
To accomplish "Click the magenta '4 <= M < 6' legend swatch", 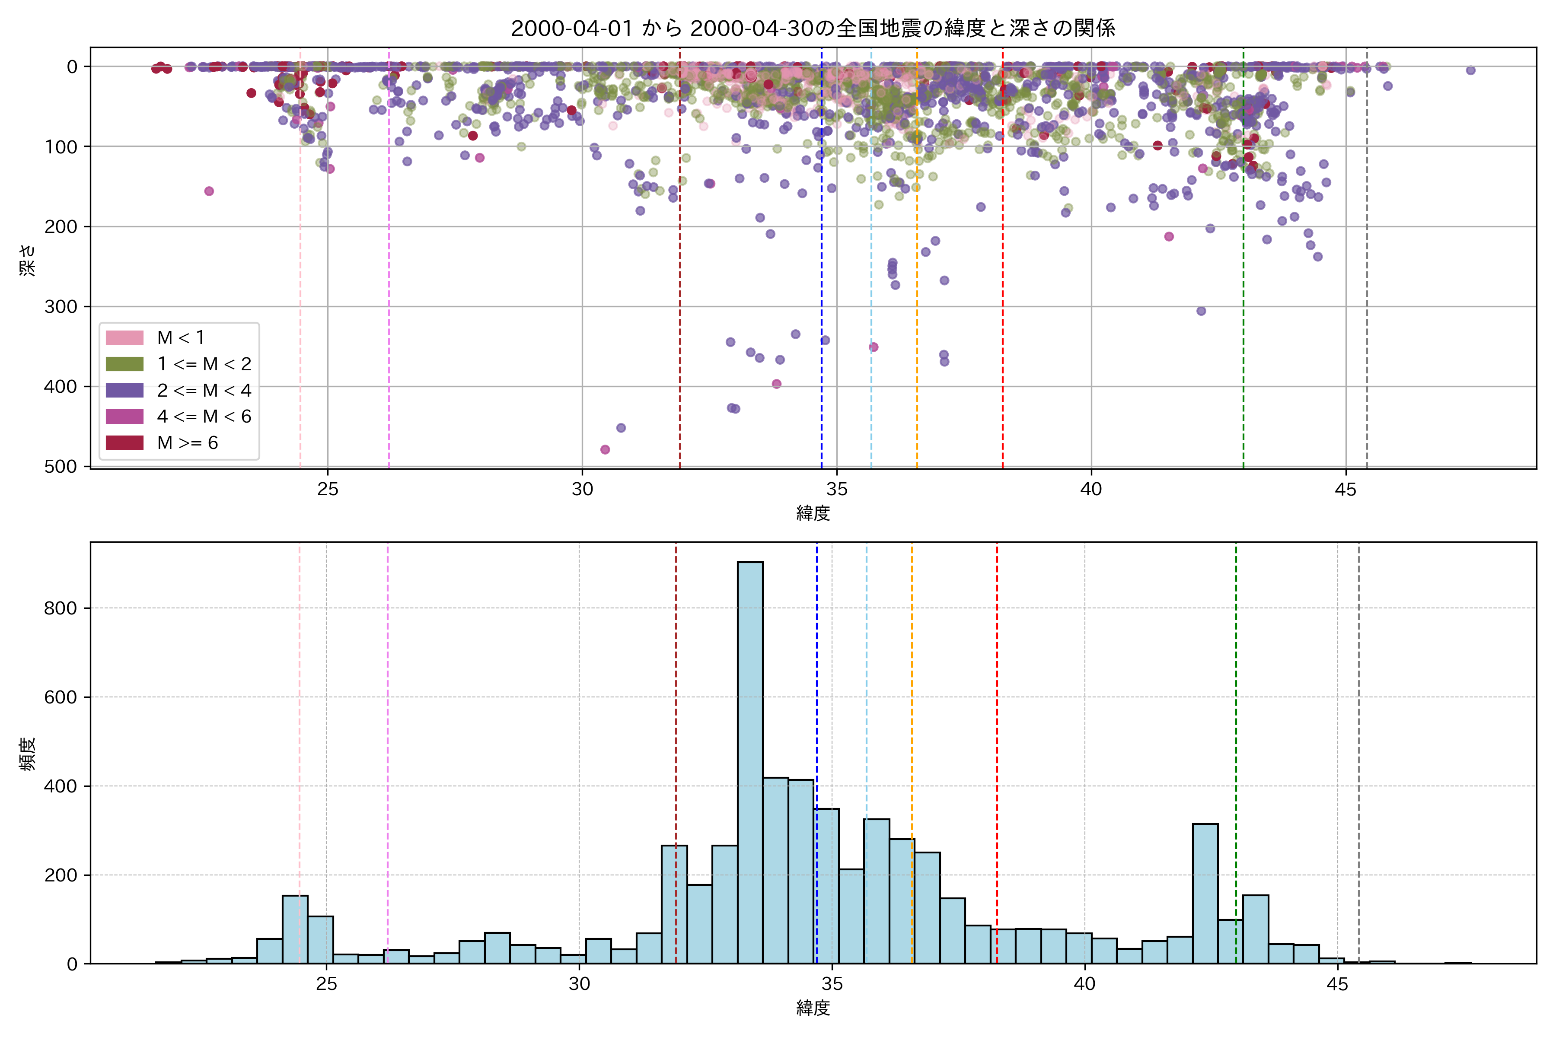I will [124, 417].
